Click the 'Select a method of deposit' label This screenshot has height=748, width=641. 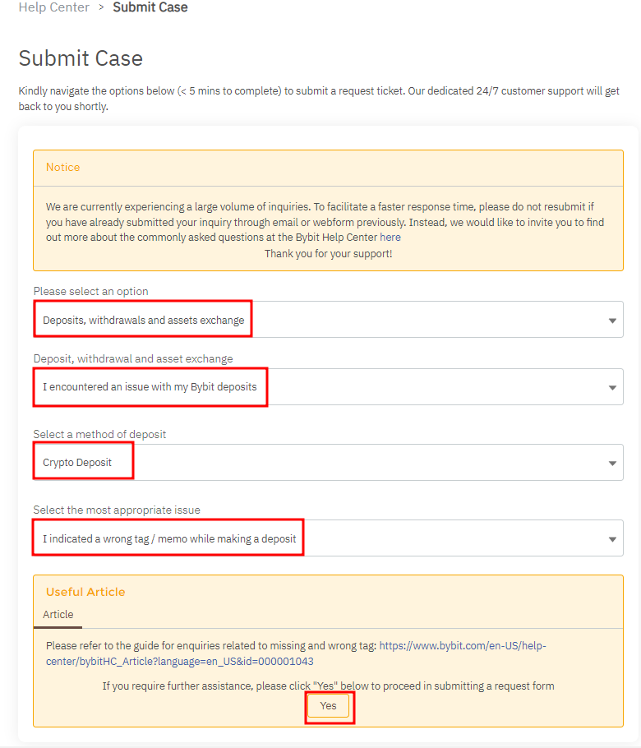(99, 434)
